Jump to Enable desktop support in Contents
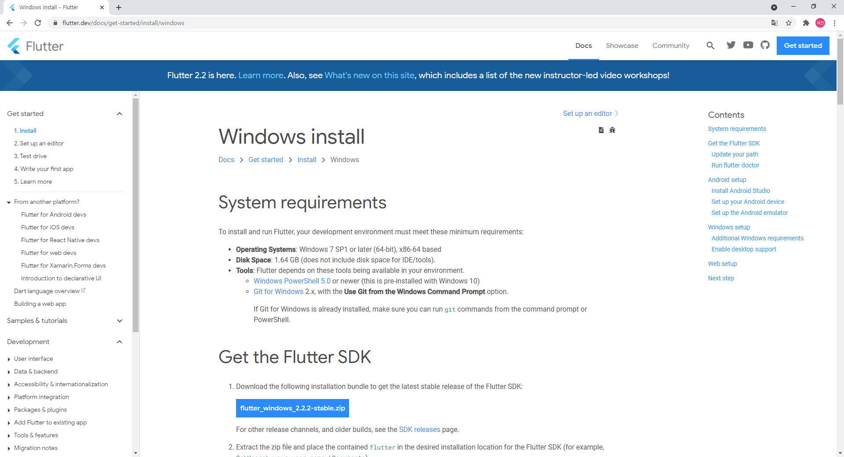Image resolution: width=844 pixels, height=457 pixels. coord(744,249)
